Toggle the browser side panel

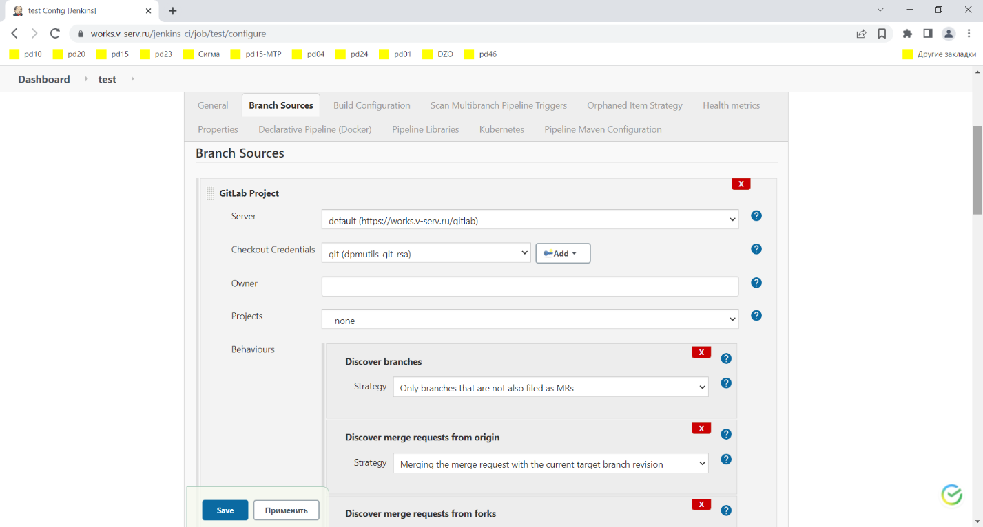point(928,33)
